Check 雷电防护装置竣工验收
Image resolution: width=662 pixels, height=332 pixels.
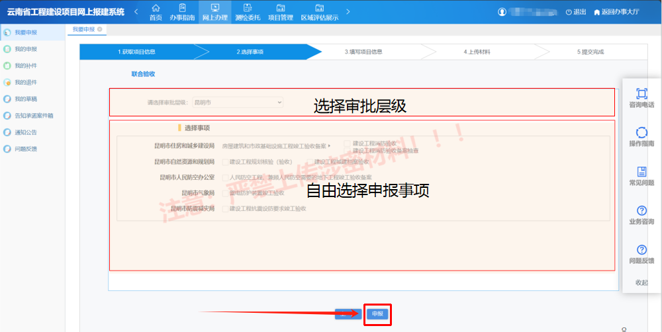click(x=225, y=193)
